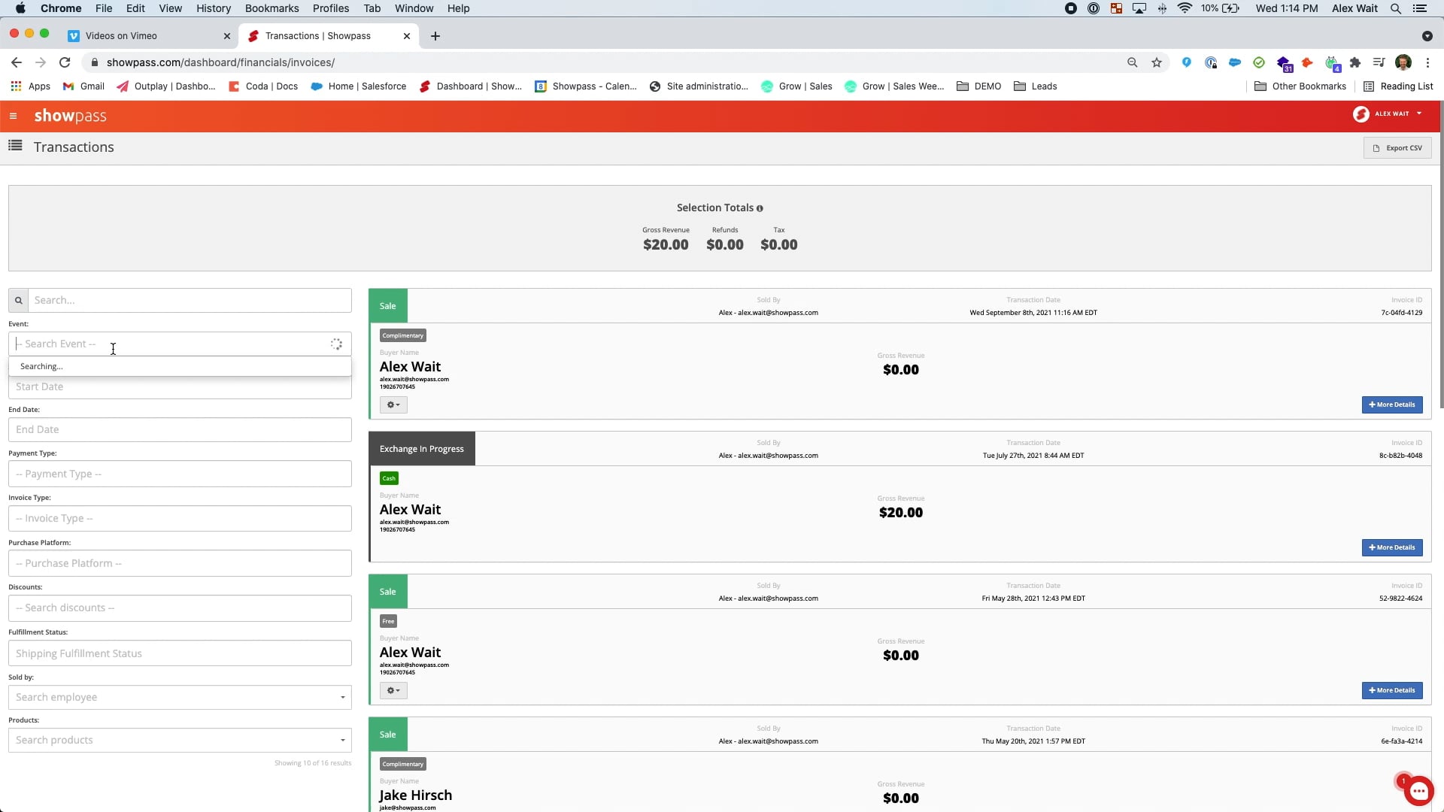Screen dimensions: 1444x812
Task: Click More Details for May 28th sale
Action: (x=1392, y=690)
